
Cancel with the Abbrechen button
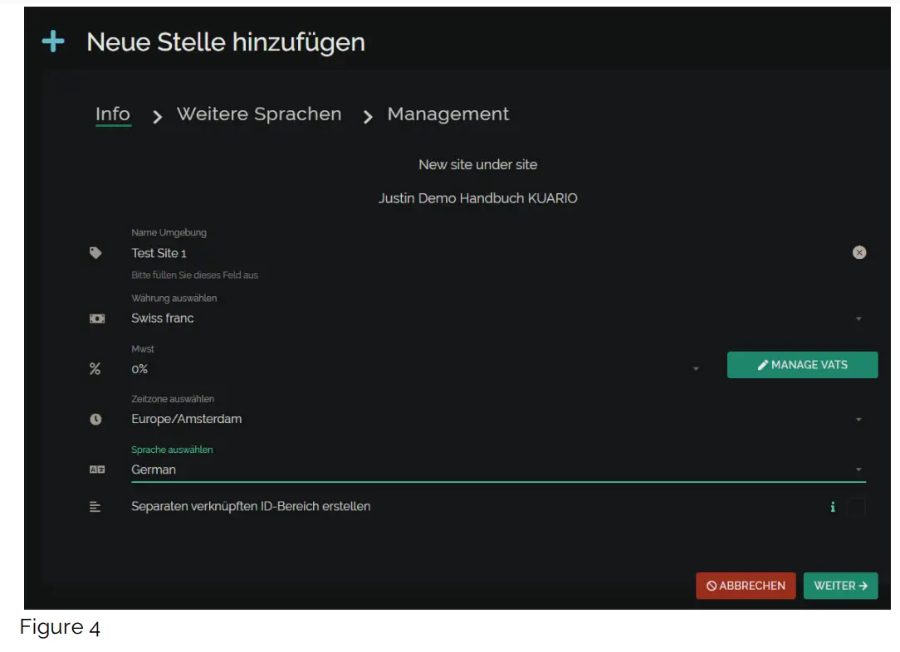coord(746,586)
